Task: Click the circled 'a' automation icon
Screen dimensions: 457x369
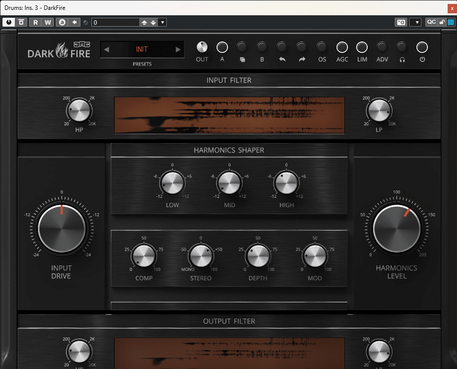Action: [x=62, y=22]
